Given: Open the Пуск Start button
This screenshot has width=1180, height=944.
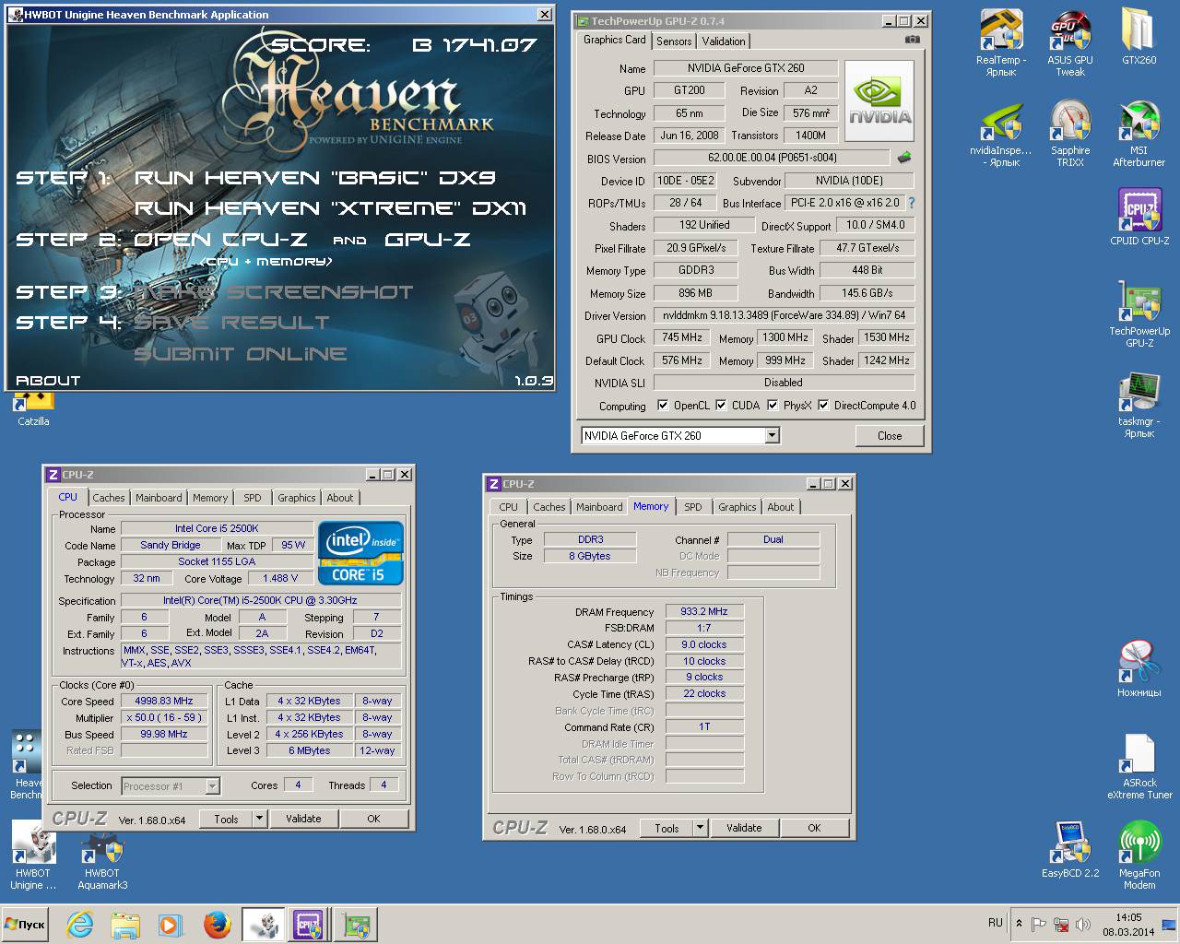Looking at the screenshot, I should [26, 925].
